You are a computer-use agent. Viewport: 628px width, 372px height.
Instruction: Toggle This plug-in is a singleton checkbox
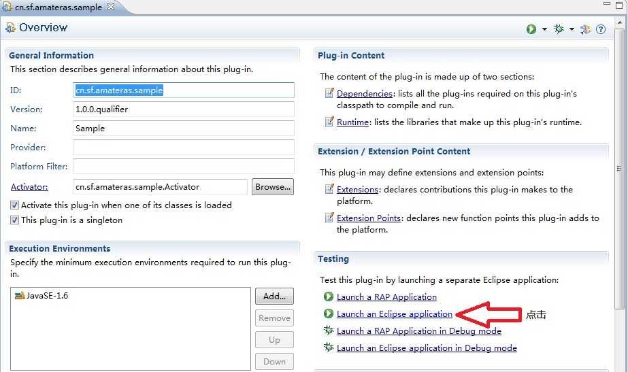click(x=14, y=220)
